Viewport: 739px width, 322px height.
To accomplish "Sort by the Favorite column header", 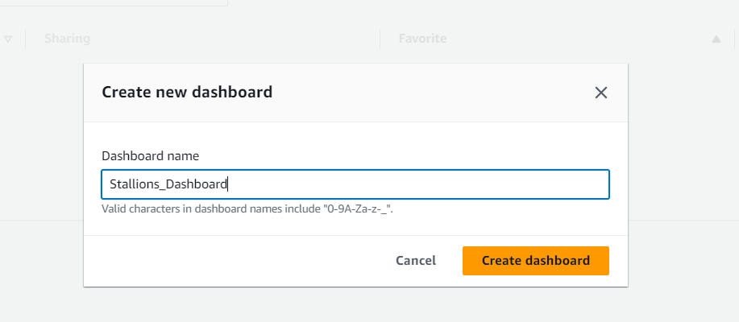I will pos(422,39).
